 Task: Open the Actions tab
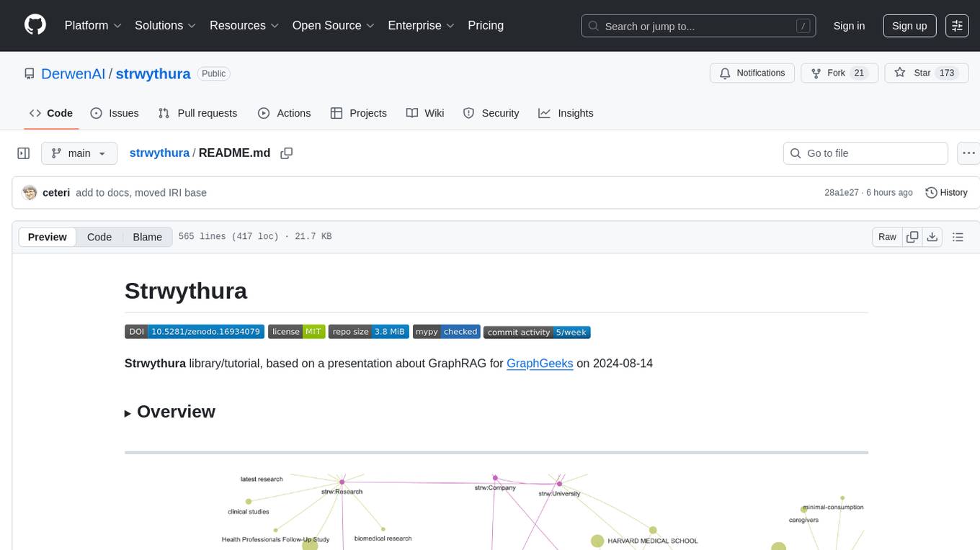point(284,113)
